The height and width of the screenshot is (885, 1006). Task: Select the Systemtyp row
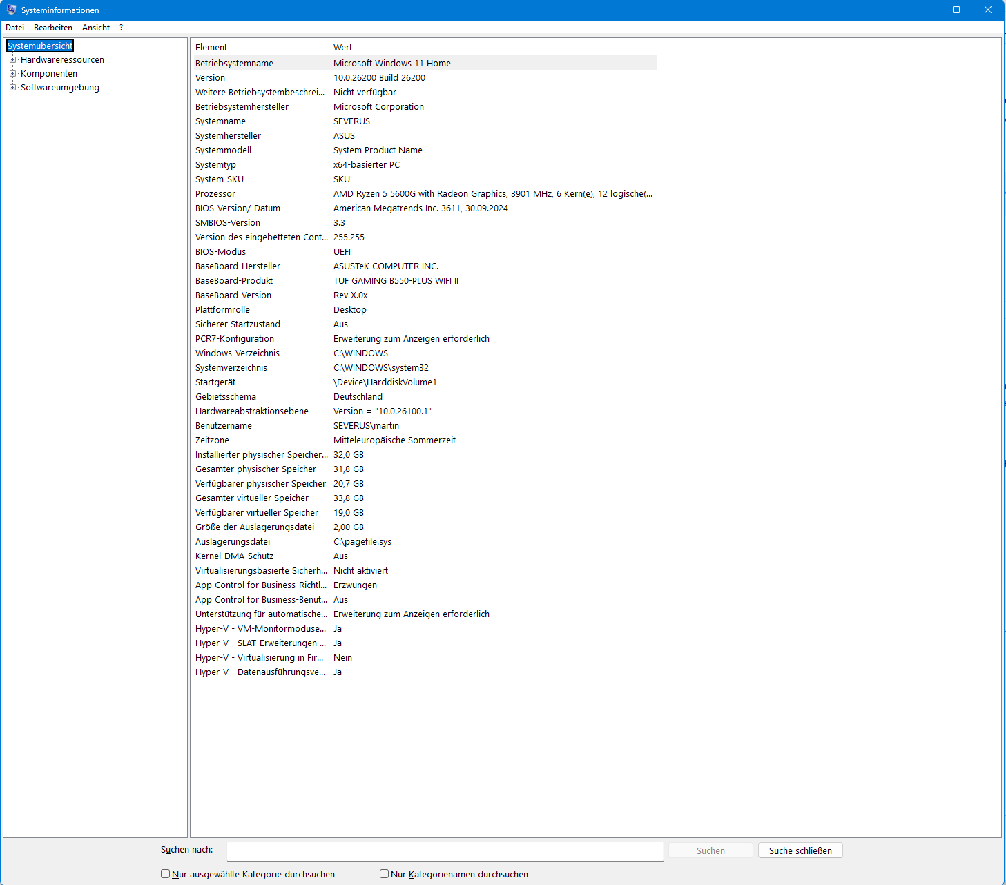424,164
